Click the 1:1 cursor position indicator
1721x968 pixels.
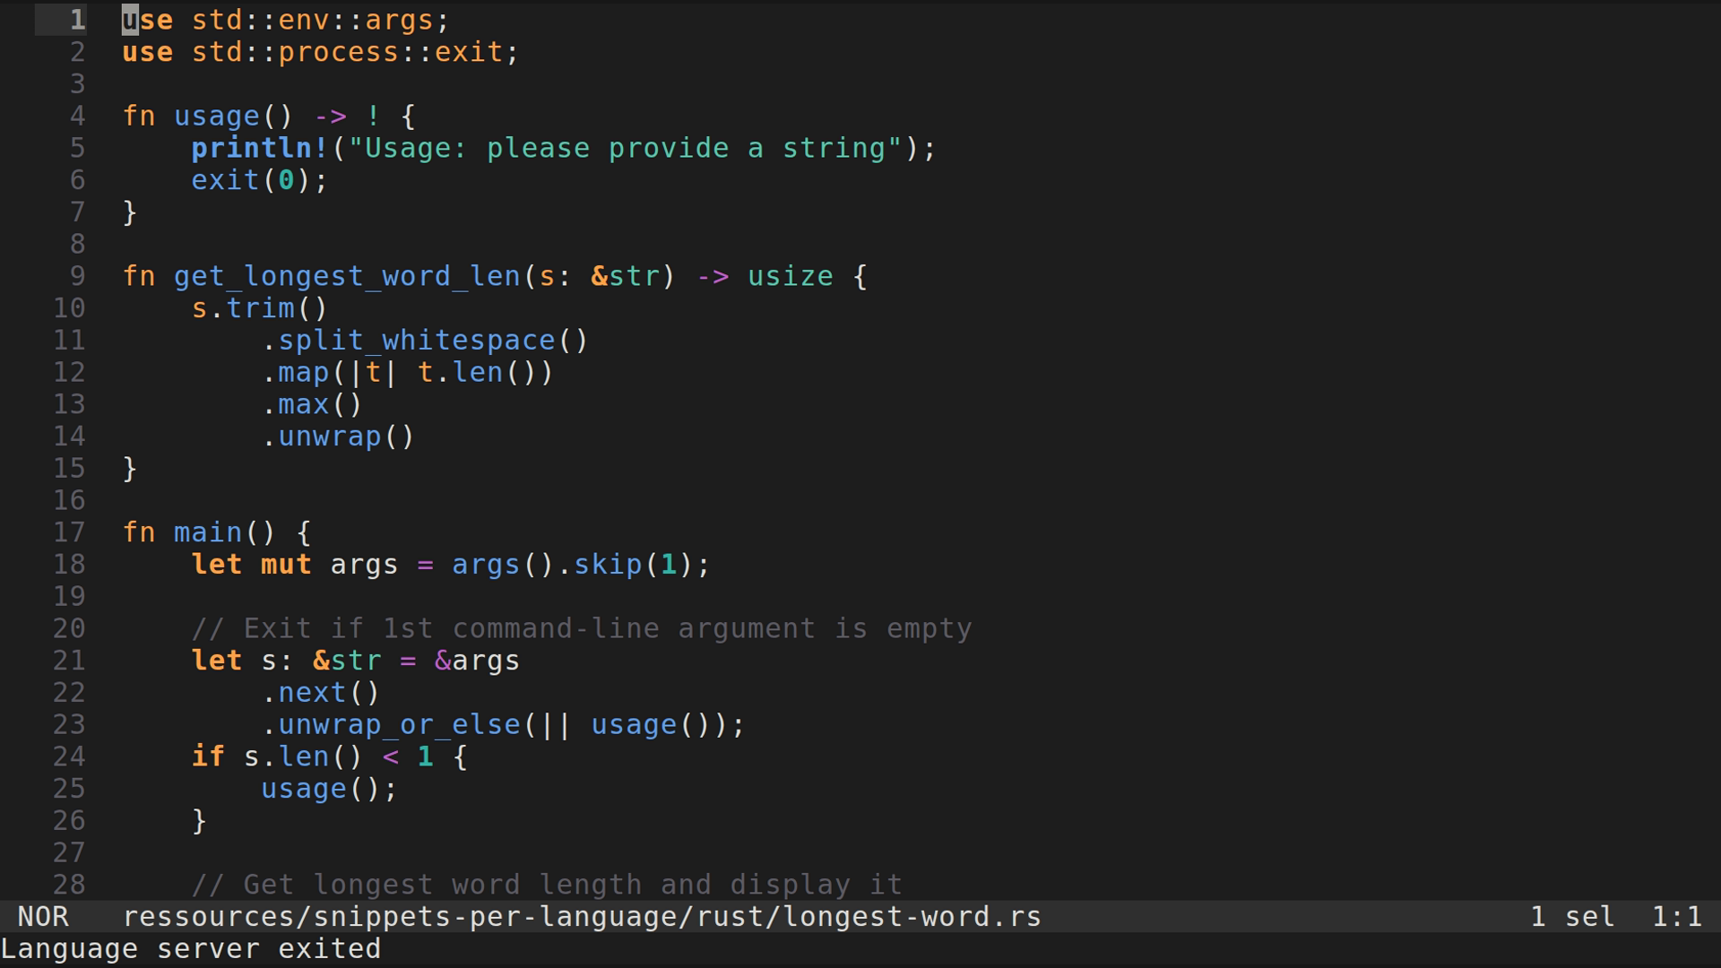click(1676, 916)
